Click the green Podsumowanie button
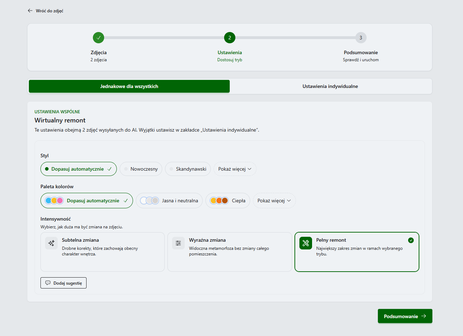This screenshot has width=463, height=336. pos(405,316)
